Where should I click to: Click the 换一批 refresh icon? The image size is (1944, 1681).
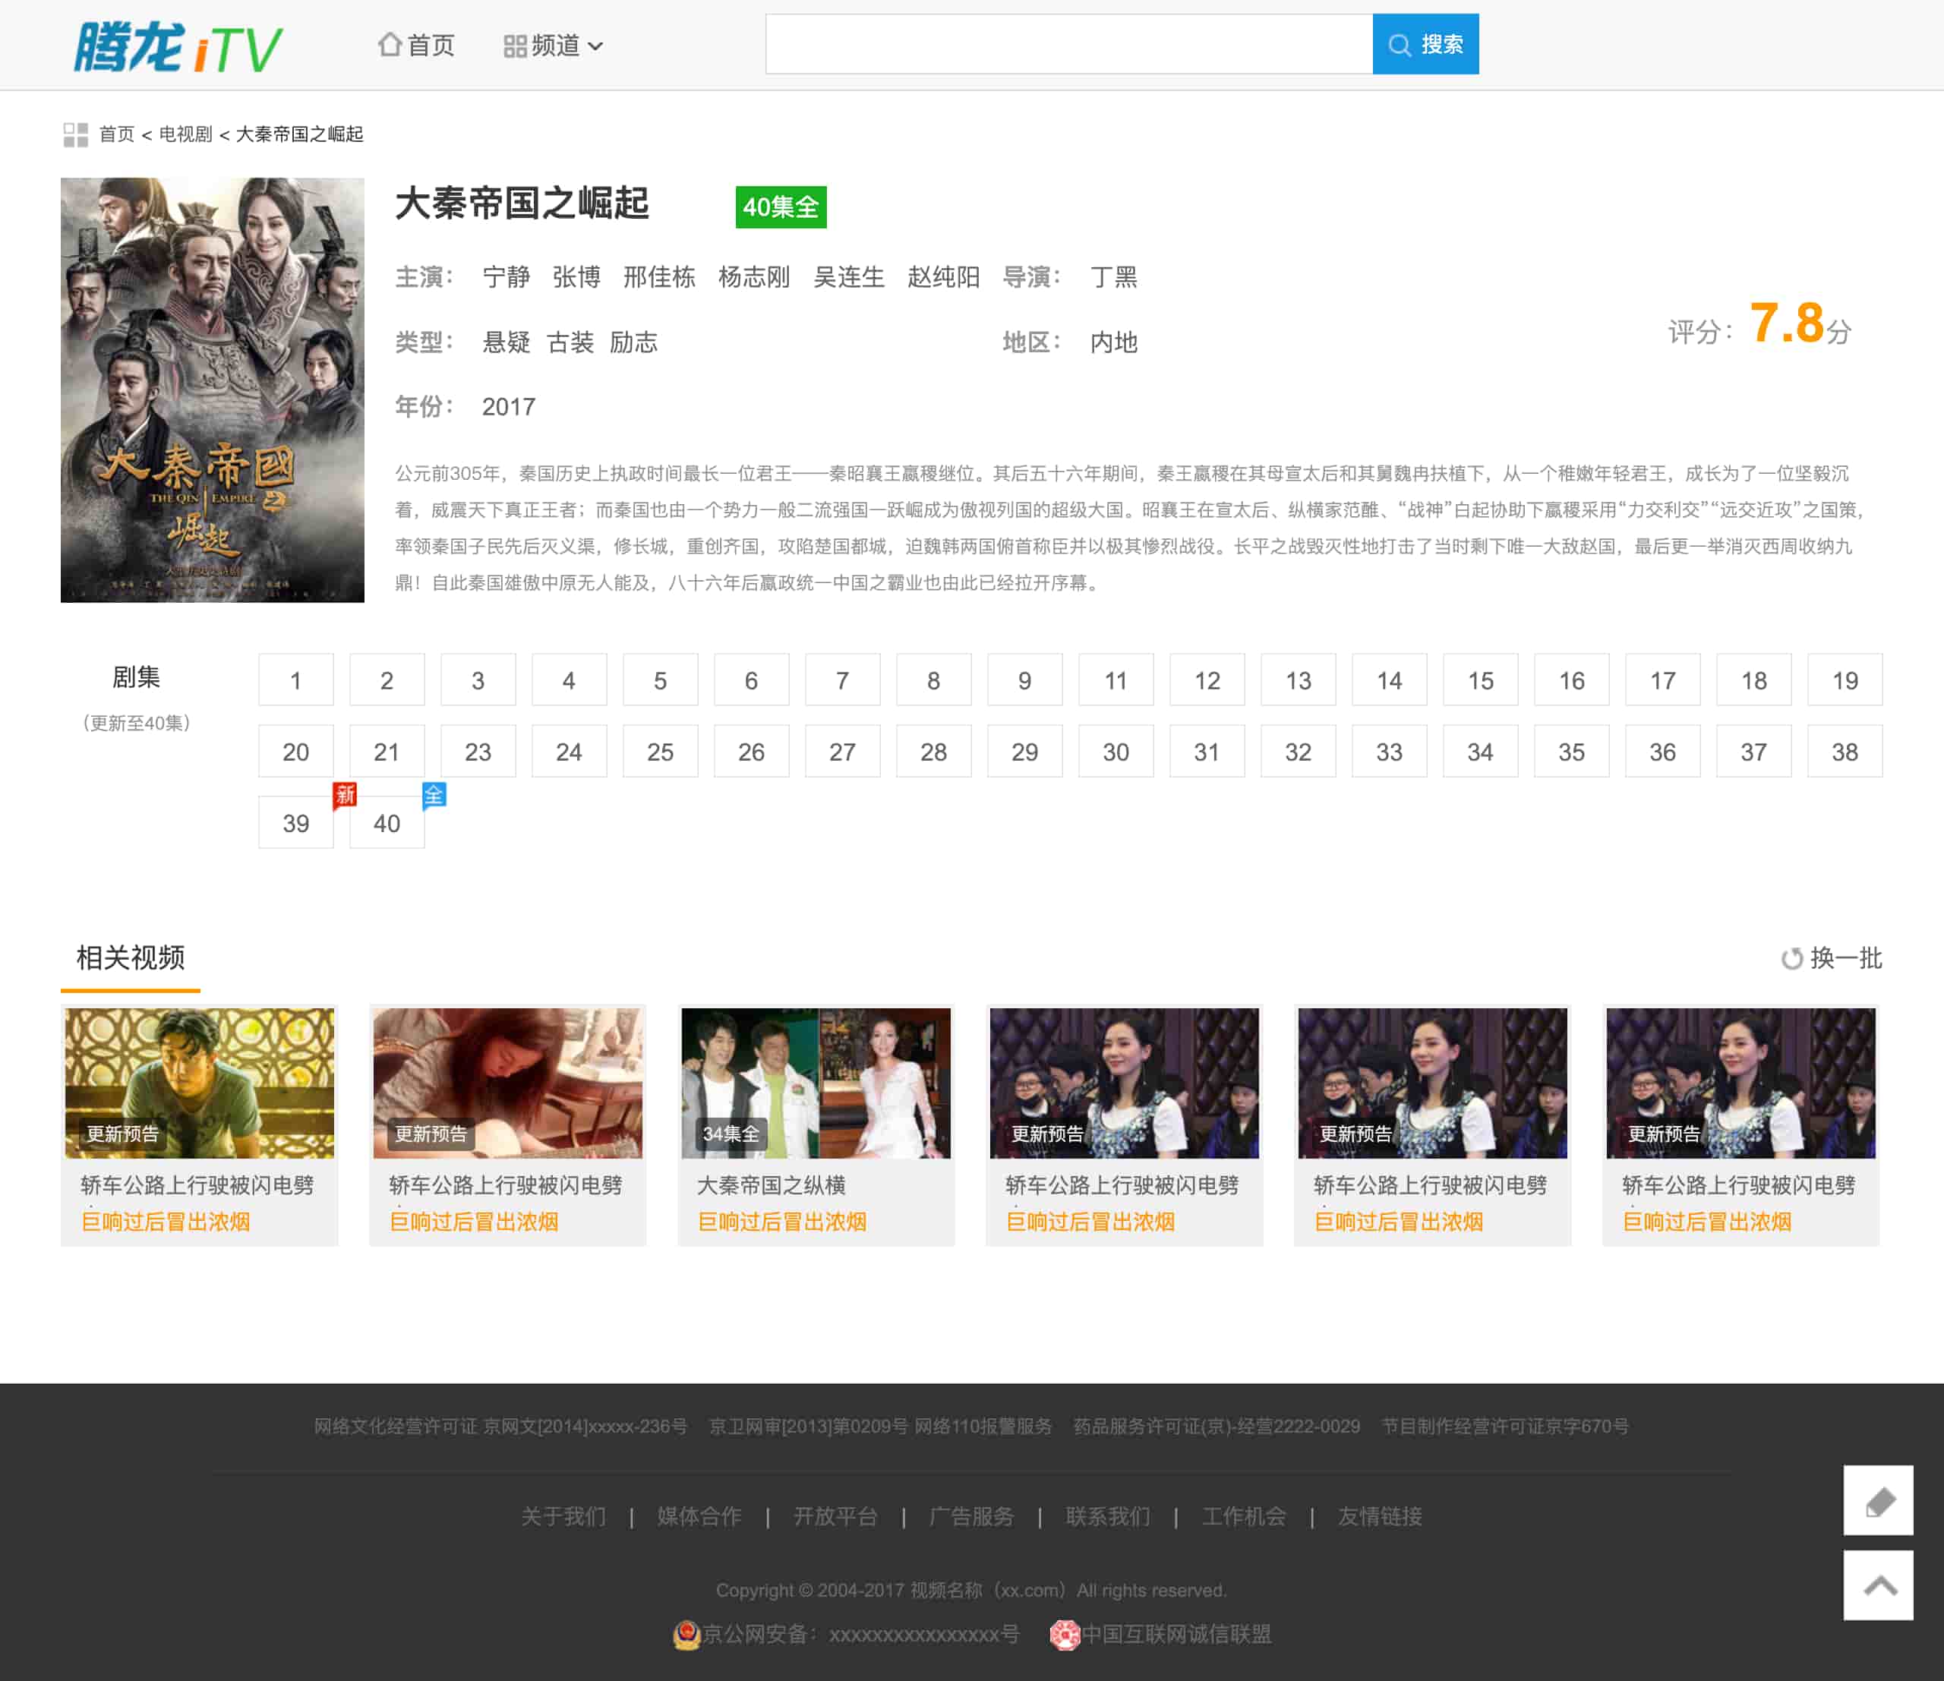(x=1791, y=957)
